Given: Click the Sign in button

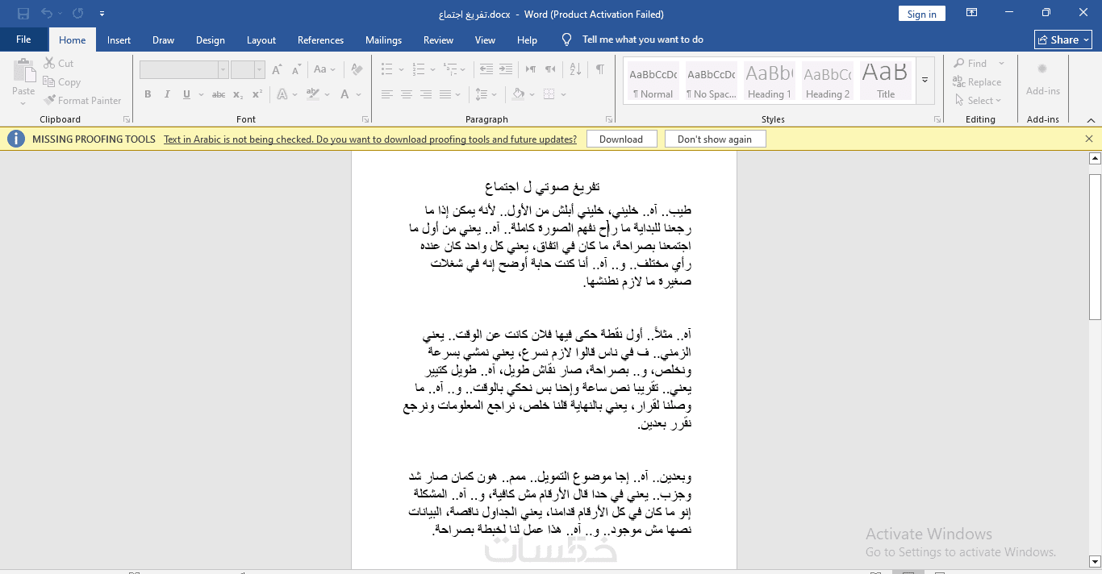Looking at the screenshot, I should coord(922,14).
